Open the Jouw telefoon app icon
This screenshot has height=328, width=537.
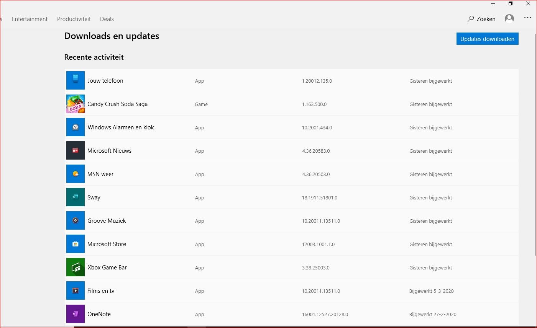76,80
